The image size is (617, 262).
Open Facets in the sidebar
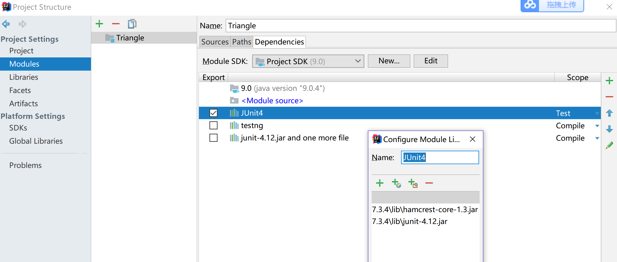point(20,90)
